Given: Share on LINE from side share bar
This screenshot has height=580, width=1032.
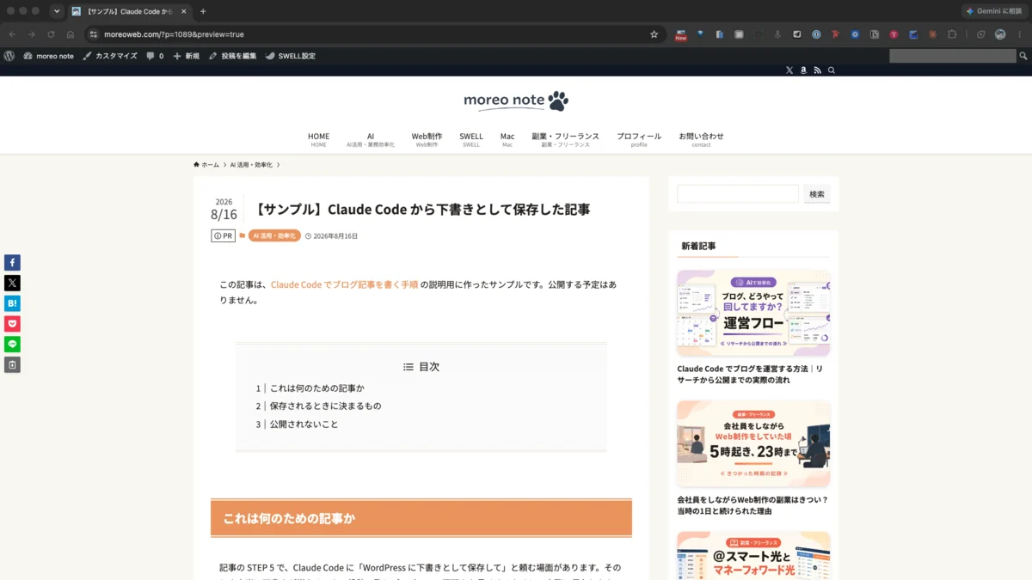Looking at the screenshot, I should tap(12, 345).
